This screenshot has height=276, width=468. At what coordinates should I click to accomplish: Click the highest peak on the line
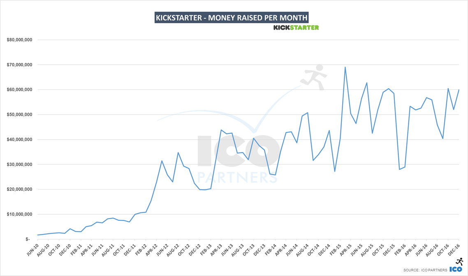pos(345,67)
